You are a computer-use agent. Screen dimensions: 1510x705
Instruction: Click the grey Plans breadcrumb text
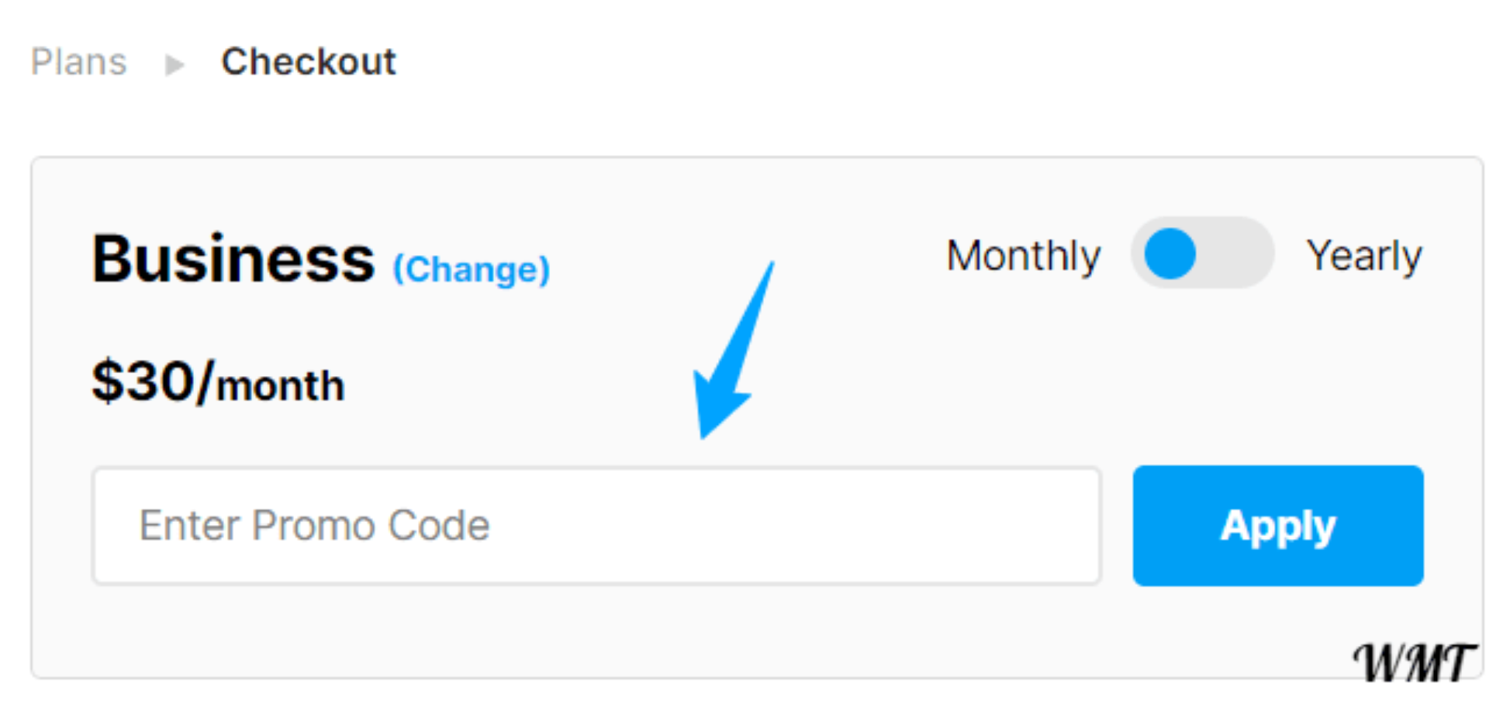[x=79, y=62]
